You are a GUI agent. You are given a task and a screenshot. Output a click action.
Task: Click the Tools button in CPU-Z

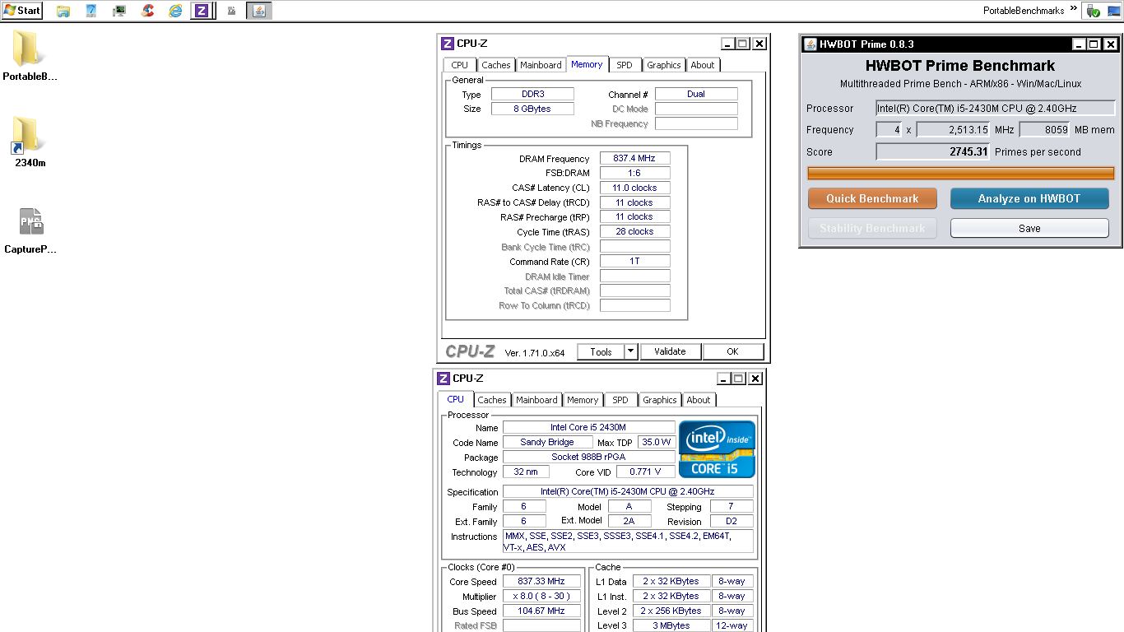point(601,351)
